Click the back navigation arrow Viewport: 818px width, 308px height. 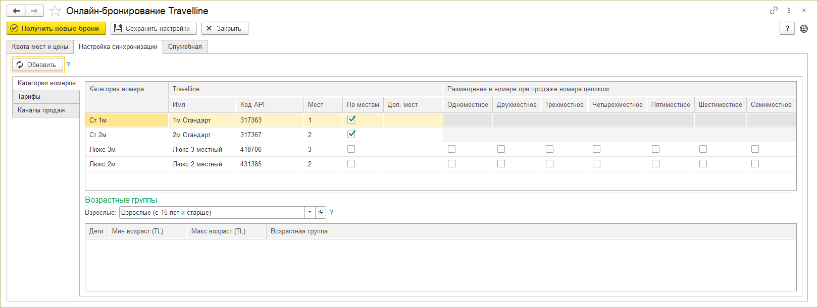tap(16, 11)
